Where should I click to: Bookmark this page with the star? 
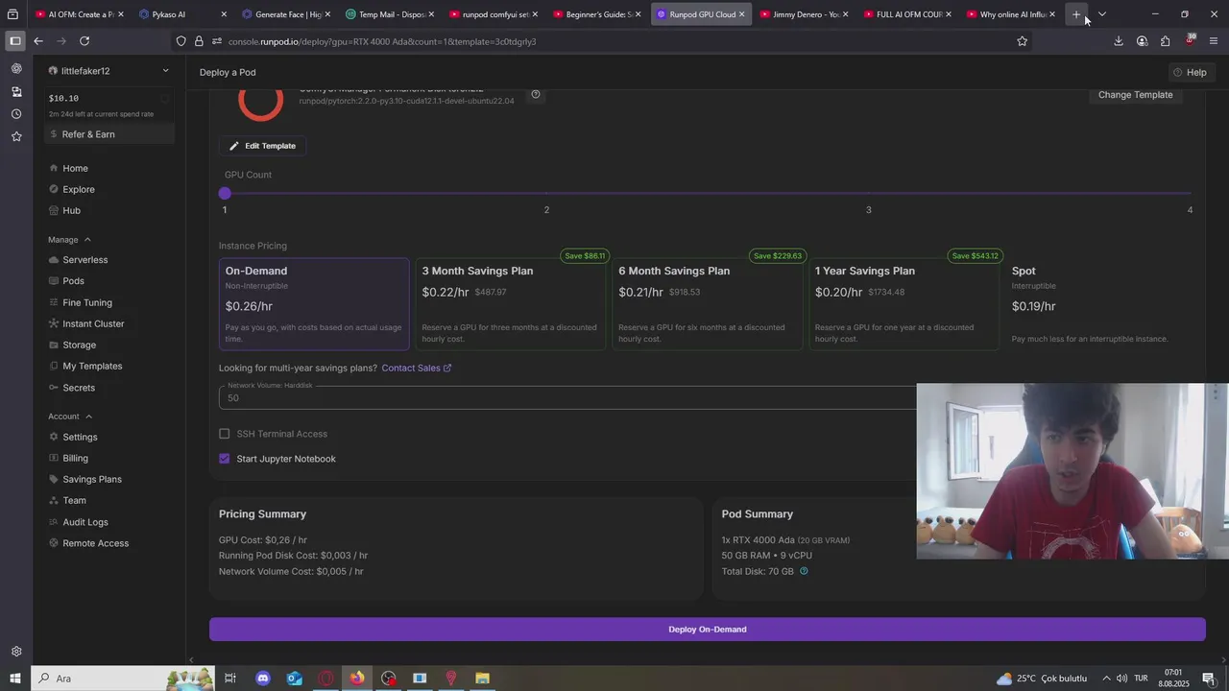tap(1022, 41)
